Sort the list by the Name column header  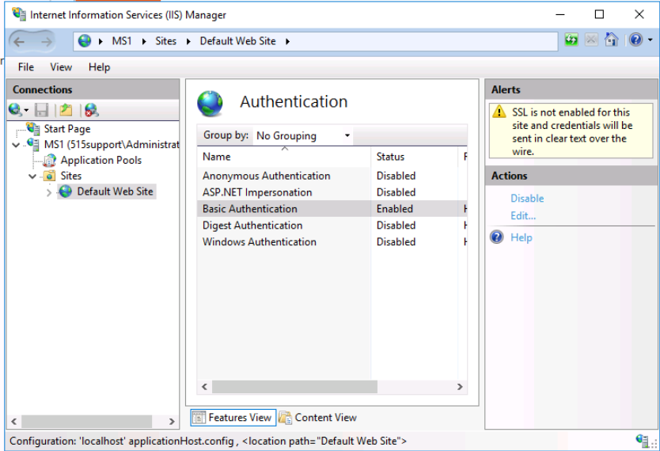283,157
